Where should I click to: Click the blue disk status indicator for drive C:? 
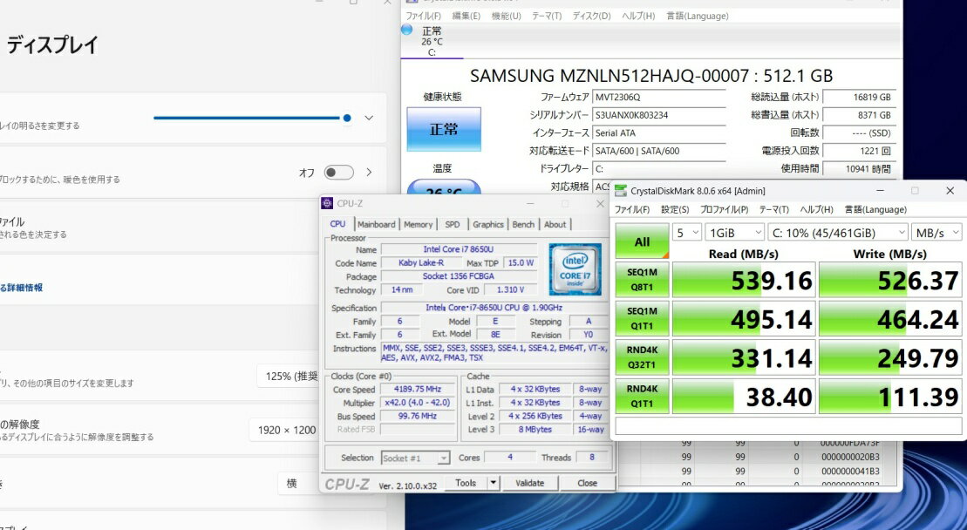pos(407,31)
